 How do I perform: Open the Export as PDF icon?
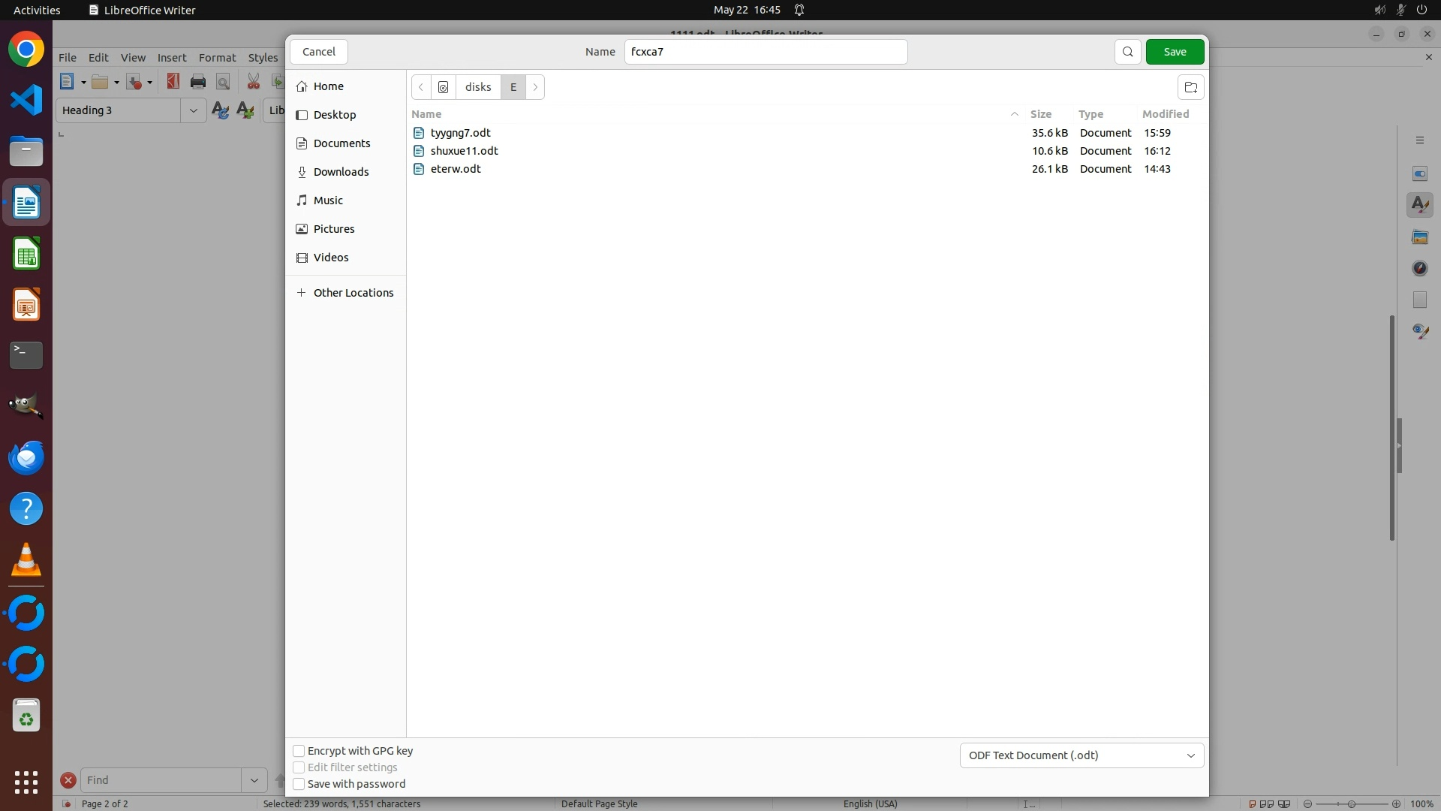(x=173, y=82)
